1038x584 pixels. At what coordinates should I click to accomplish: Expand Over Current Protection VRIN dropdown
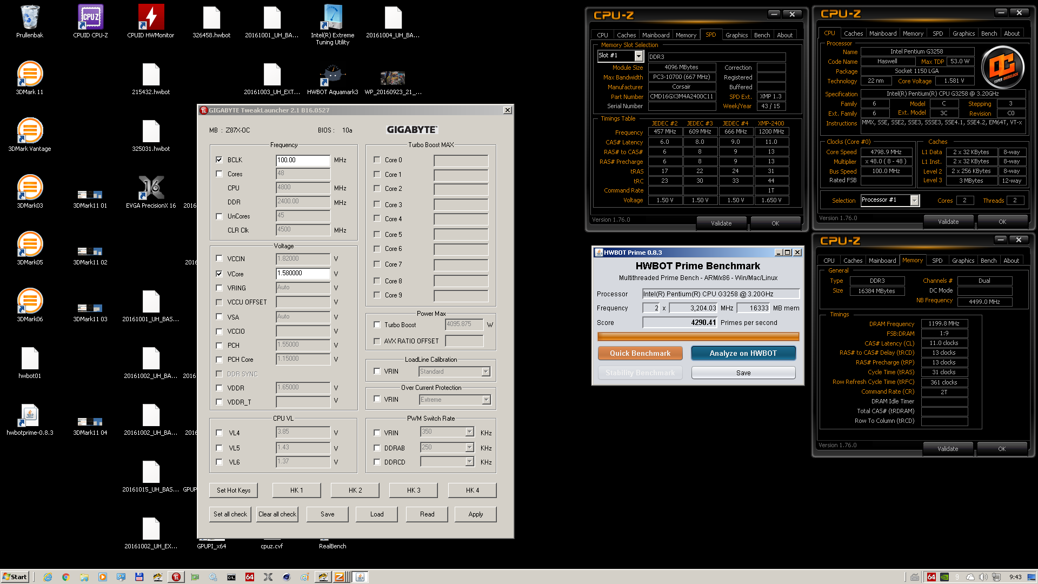[486, 400]
